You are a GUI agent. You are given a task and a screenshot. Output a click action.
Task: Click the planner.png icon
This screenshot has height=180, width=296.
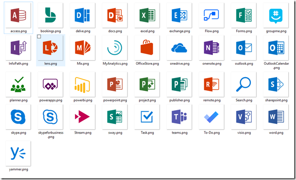(x=18, y=84)
